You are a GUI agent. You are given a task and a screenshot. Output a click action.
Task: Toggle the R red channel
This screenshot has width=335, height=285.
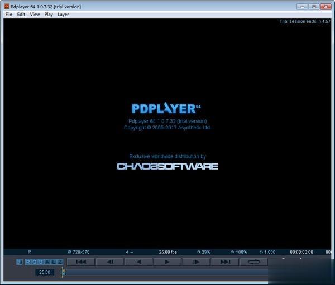pyautogui.click(x=28, y=262)
